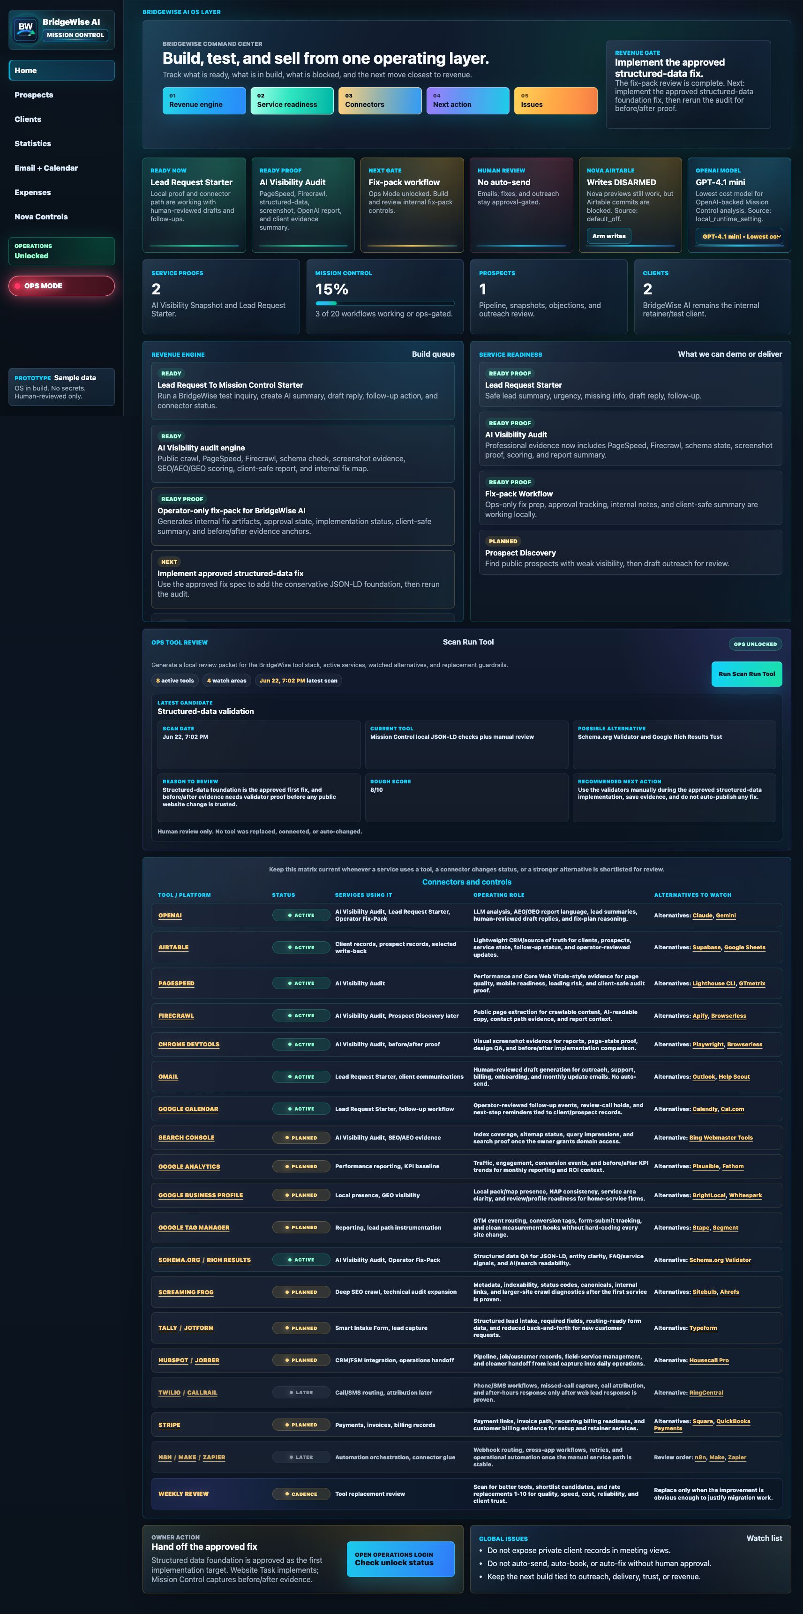Open the Typeform alternative link
Image resolution: width=803 pixels, height=1614 pixels.
(703, 1328)
